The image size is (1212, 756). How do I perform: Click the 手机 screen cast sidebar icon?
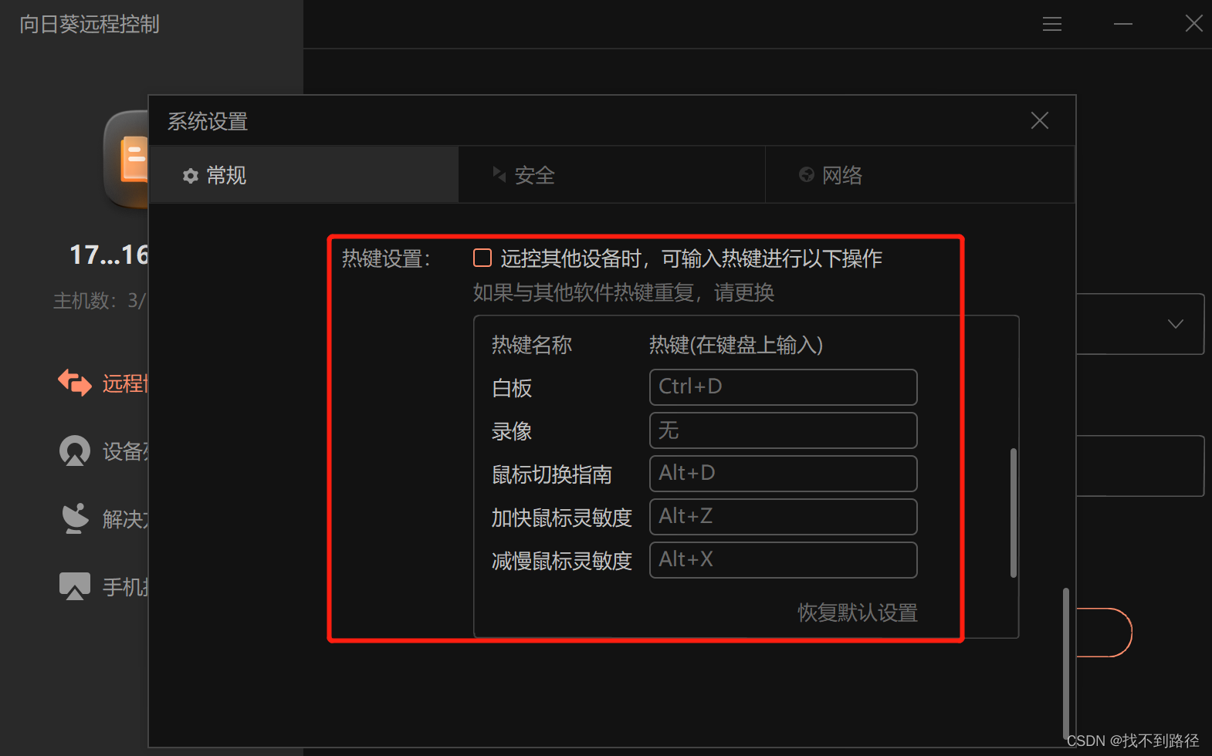(x=75, y=586)
